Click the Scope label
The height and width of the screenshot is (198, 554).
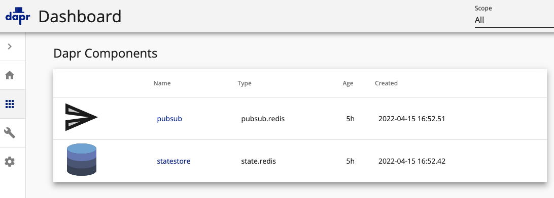coord(483,8)
